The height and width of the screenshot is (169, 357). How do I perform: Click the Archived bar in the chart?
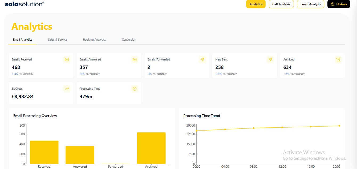[151, 148]
